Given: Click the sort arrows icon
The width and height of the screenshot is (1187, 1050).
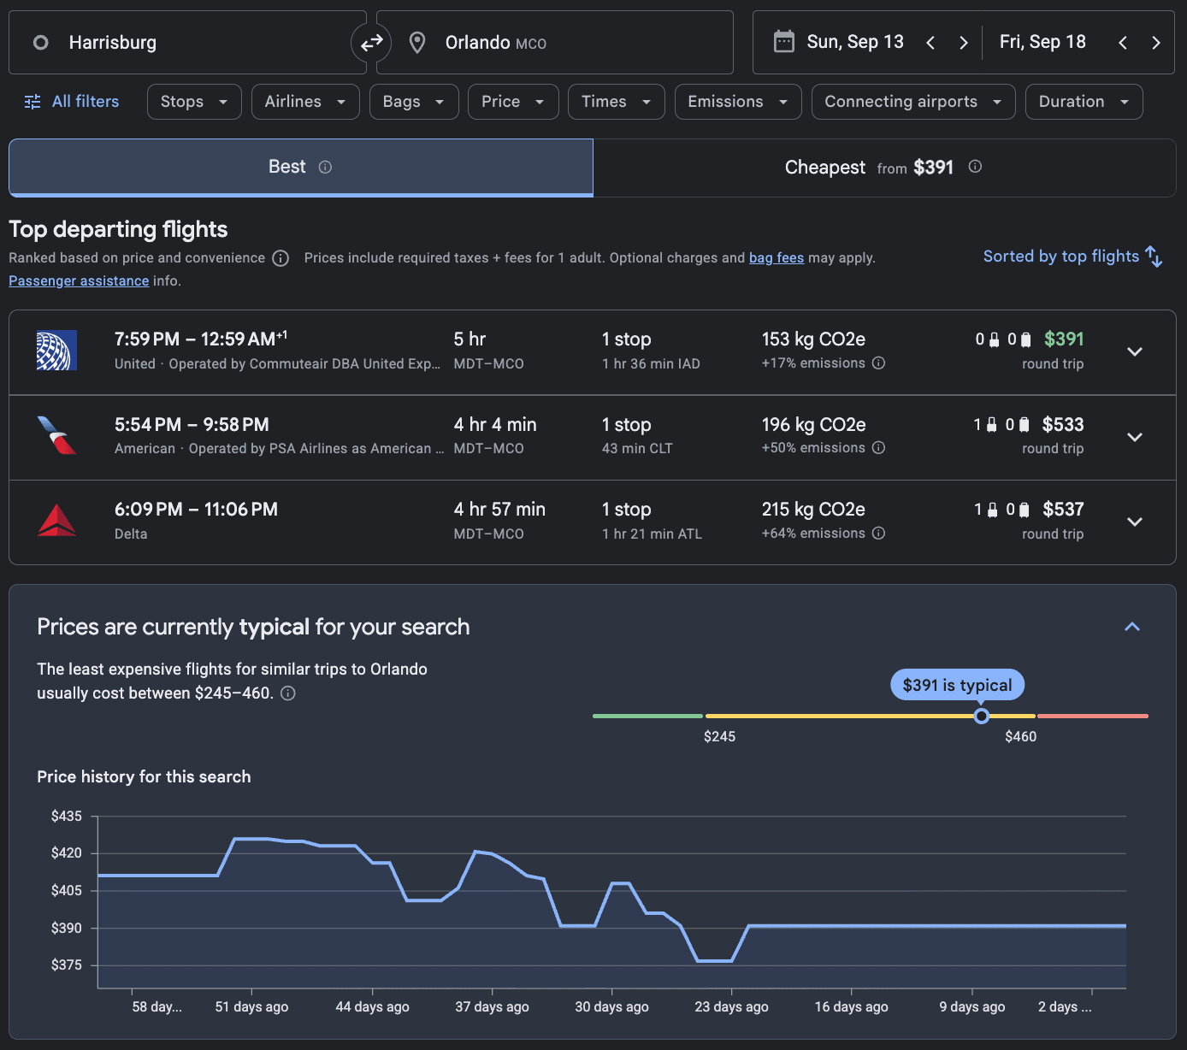Looking at the screenshot, I should (1154, 257).
